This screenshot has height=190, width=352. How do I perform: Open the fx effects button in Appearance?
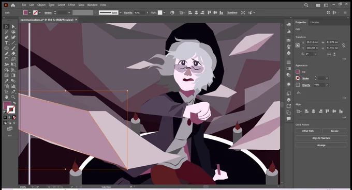[x=298, y=92]
